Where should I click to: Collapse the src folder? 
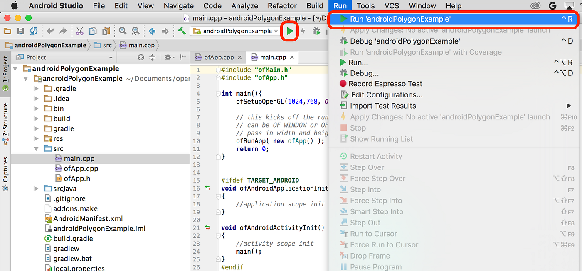coord(36,148)
